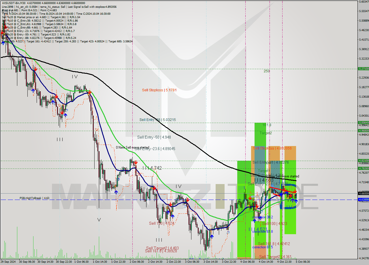Click the 'Sell %10 @ C_Entry38: 4.58212' line
This screenshot has width=369, height=265.
click(x=40, y=21)
